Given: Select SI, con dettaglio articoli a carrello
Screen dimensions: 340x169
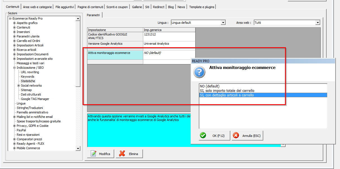Looking at the screenshot, I should coord(263,95).
